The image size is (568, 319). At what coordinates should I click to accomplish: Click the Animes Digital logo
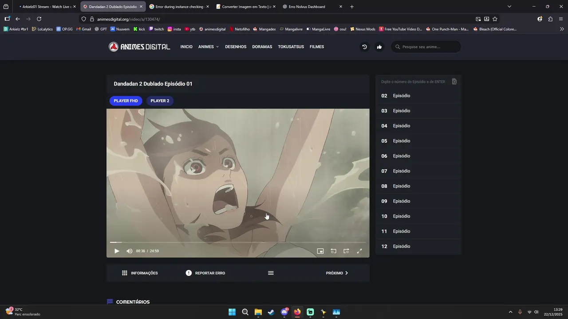point(139,47)
